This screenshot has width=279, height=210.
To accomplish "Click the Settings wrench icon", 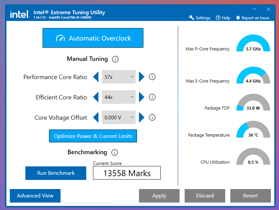I will pos(191,18).
